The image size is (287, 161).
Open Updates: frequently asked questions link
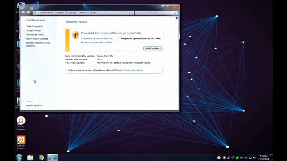point(38,44)
